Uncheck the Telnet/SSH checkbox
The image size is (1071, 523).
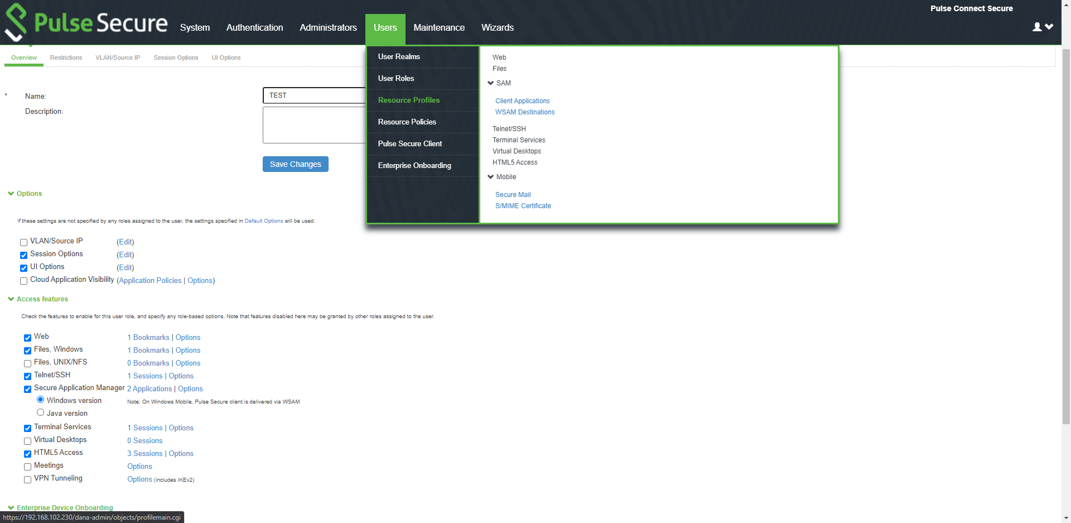pos(27,376)
